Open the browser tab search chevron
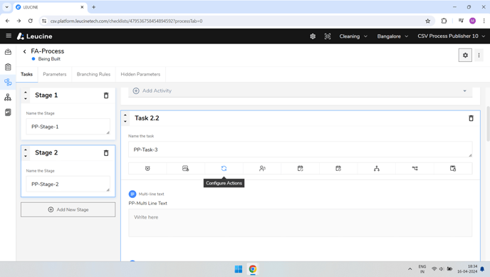This screenshot has width=490, height=277. click(x=6, y=7)
